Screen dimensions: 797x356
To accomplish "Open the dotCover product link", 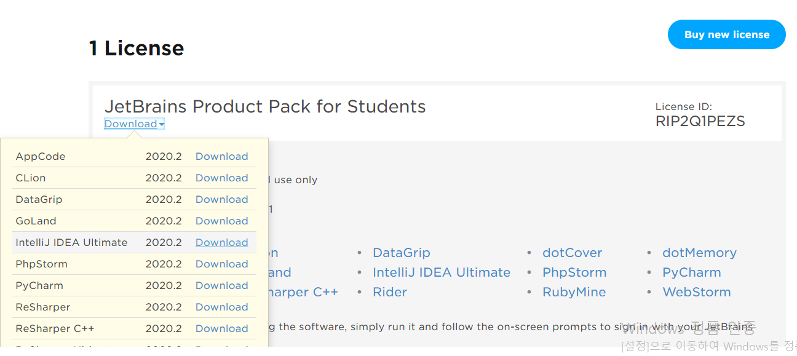I will pos(572,253).
